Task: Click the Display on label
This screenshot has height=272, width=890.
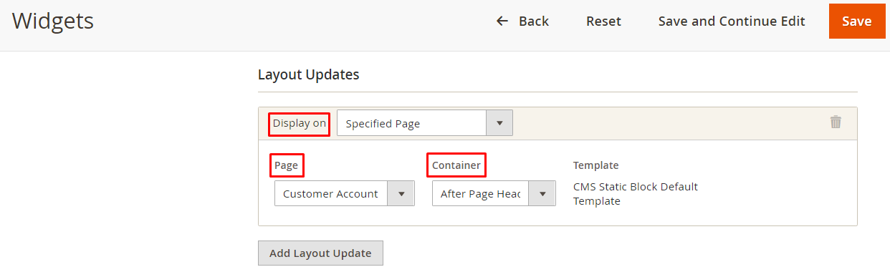Action: (300, 123)
